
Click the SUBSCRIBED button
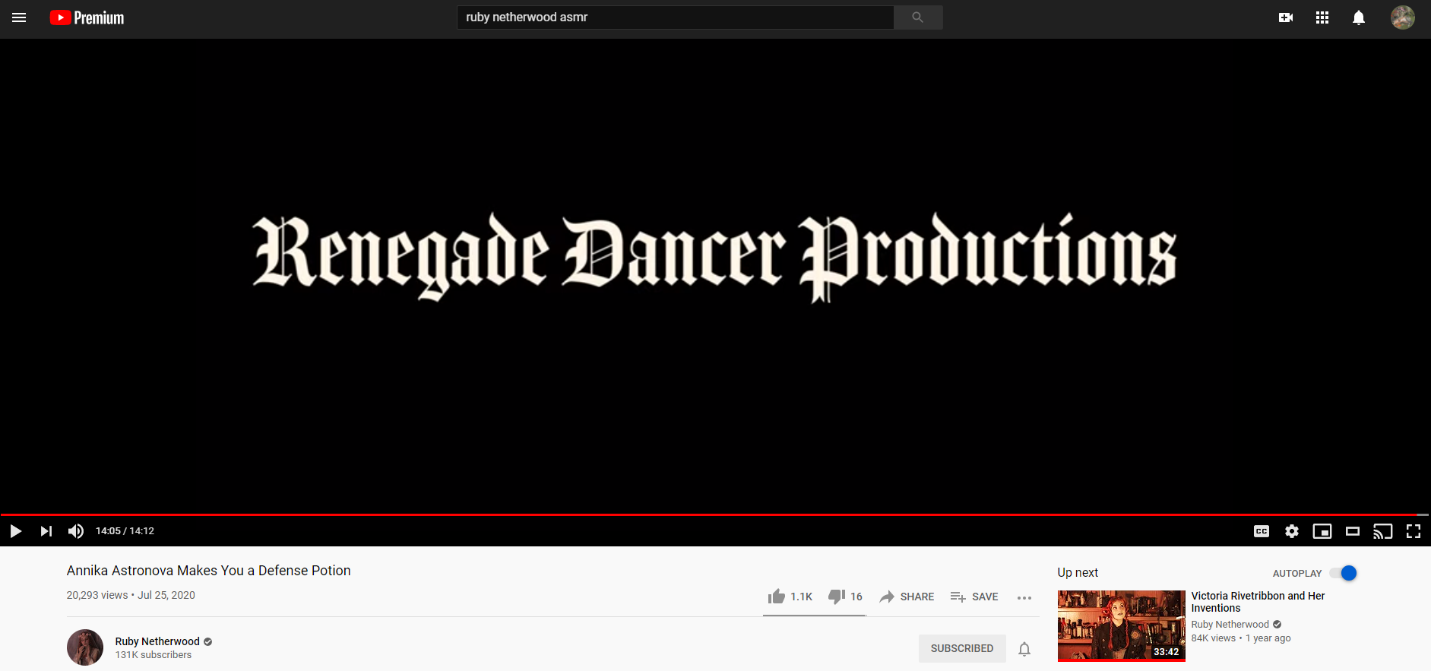click(961, 648)
